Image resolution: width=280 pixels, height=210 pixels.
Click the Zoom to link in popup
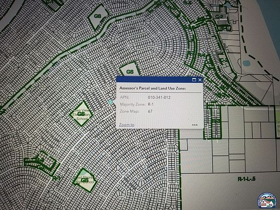(x=126, y=125)
